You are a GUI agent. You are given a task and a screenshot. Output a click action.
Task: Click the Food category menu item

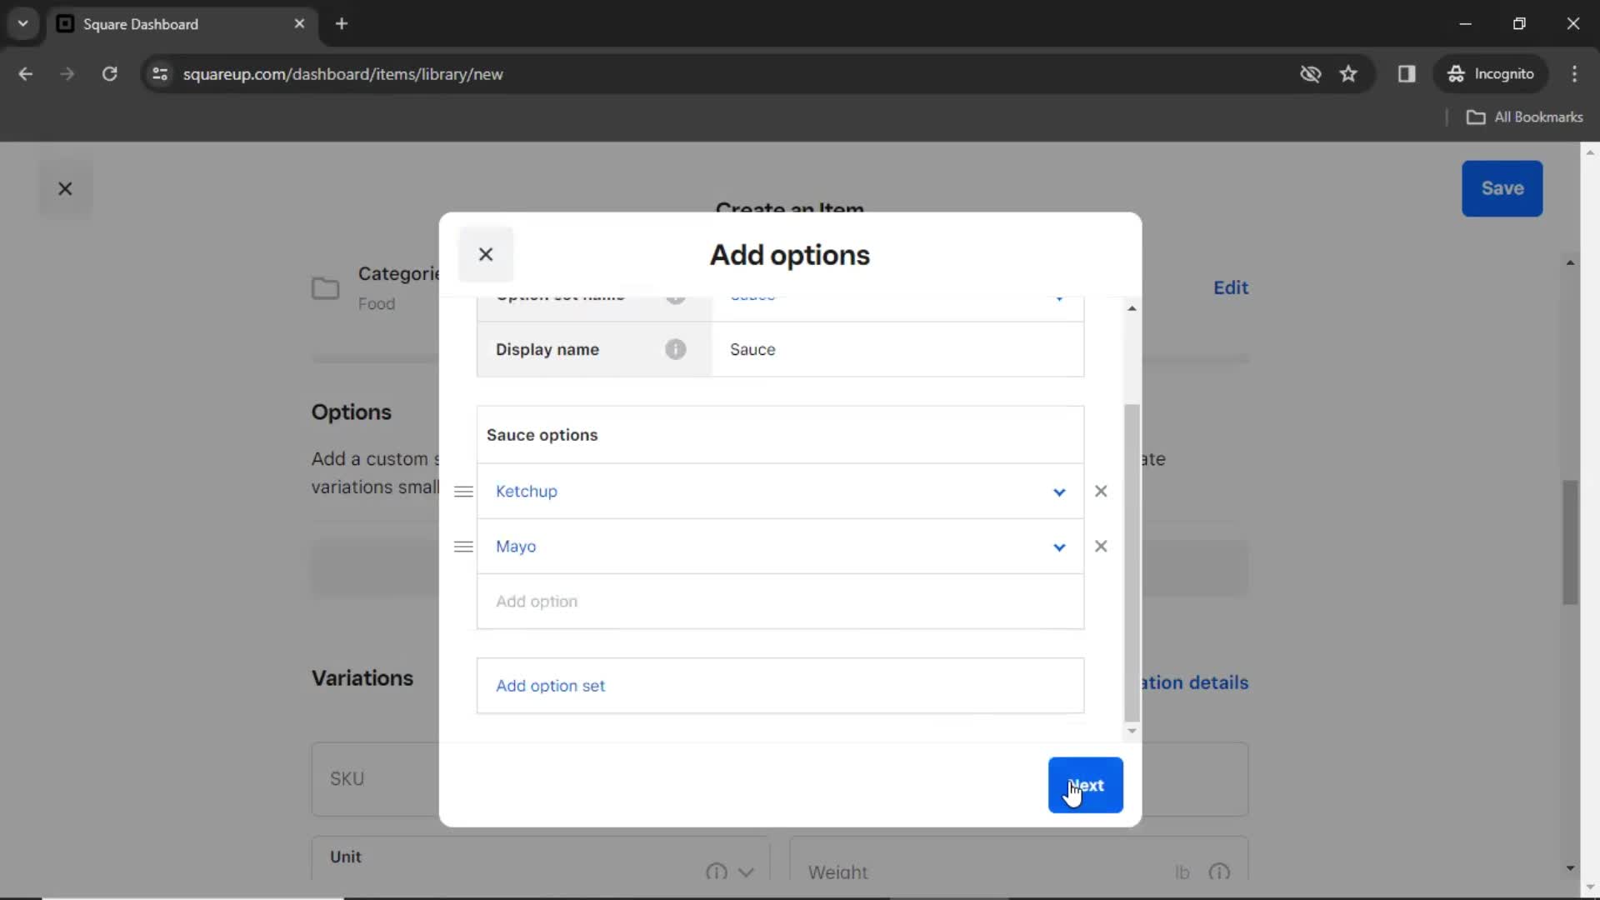(x=377, y=303)
